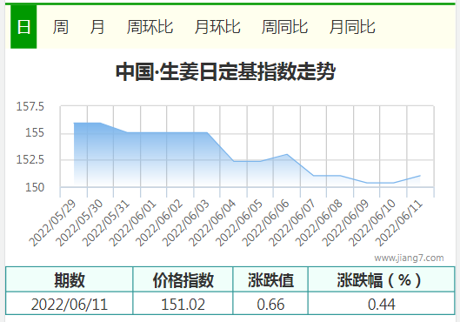The image size is (460, 322).
Task: Click the 2022/05/29 starting point of chart
Action: point(74,123)
